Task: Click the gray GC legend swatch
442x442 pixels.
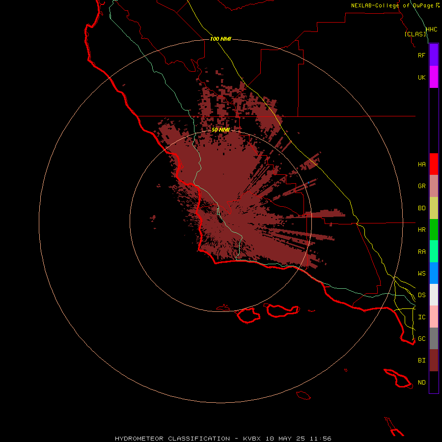Action: 434,338
